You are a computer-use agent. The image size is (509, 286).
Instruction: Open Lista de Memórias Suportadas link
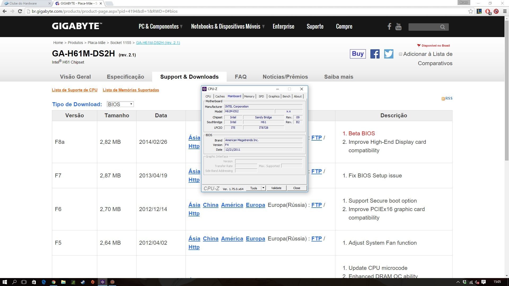131,90
